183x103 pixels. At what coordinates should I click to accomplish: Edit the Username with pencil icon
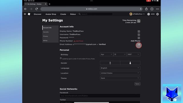[x=139, y=35]
